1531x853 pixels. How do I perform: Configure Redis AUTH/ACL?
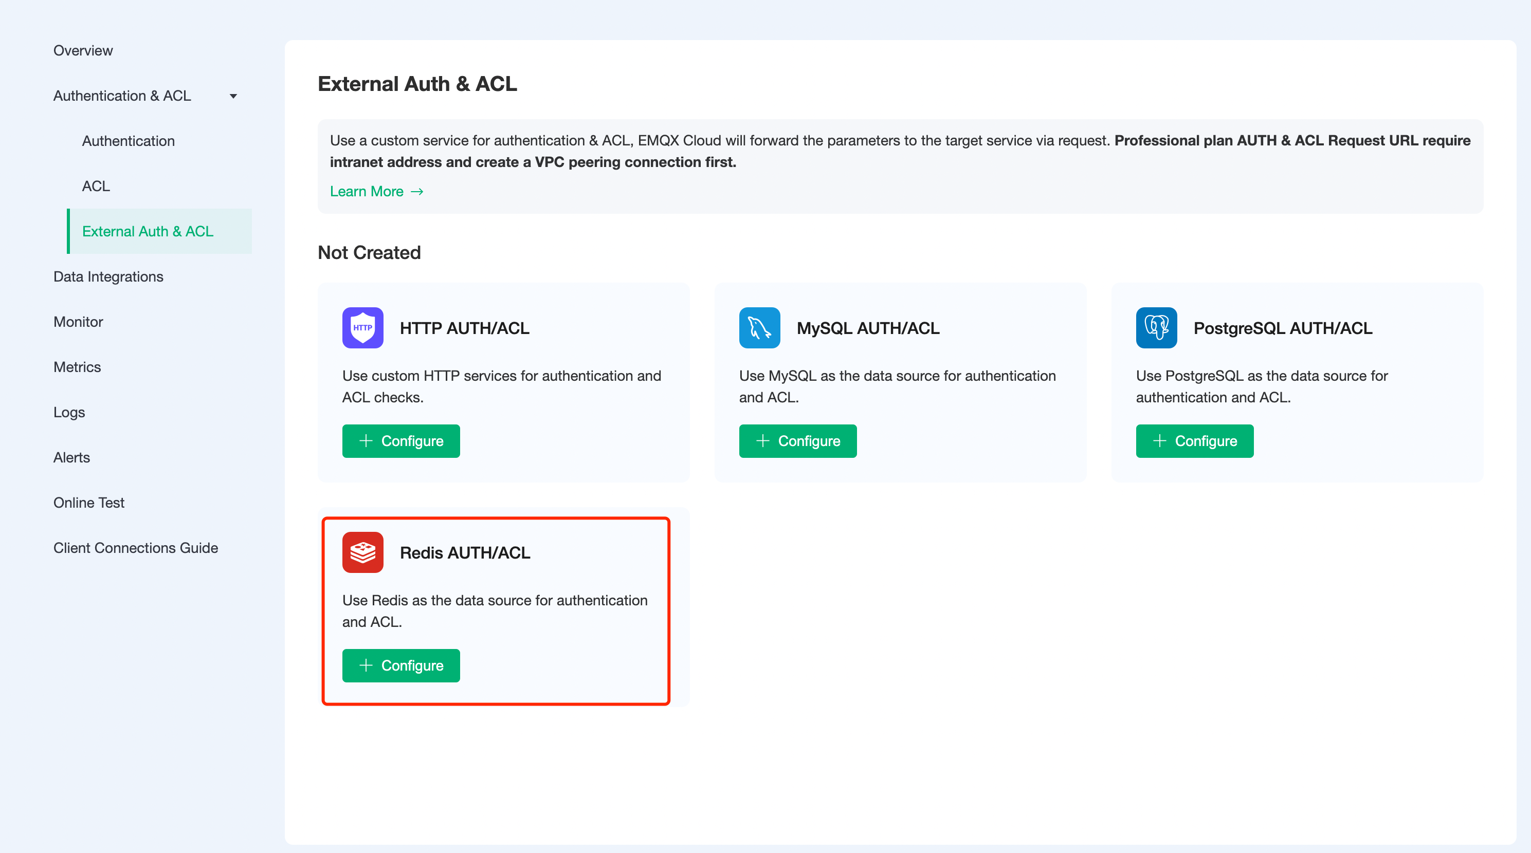[x=400, y=665]
